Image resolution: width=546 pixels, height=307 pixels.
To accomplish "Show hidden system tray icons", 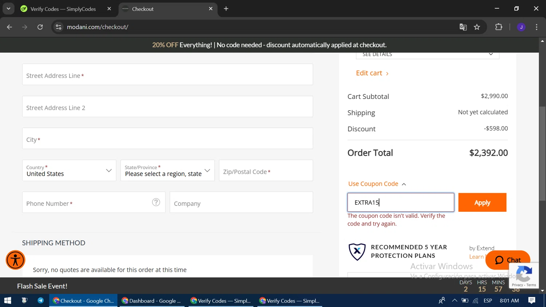I will pos(454,300).
